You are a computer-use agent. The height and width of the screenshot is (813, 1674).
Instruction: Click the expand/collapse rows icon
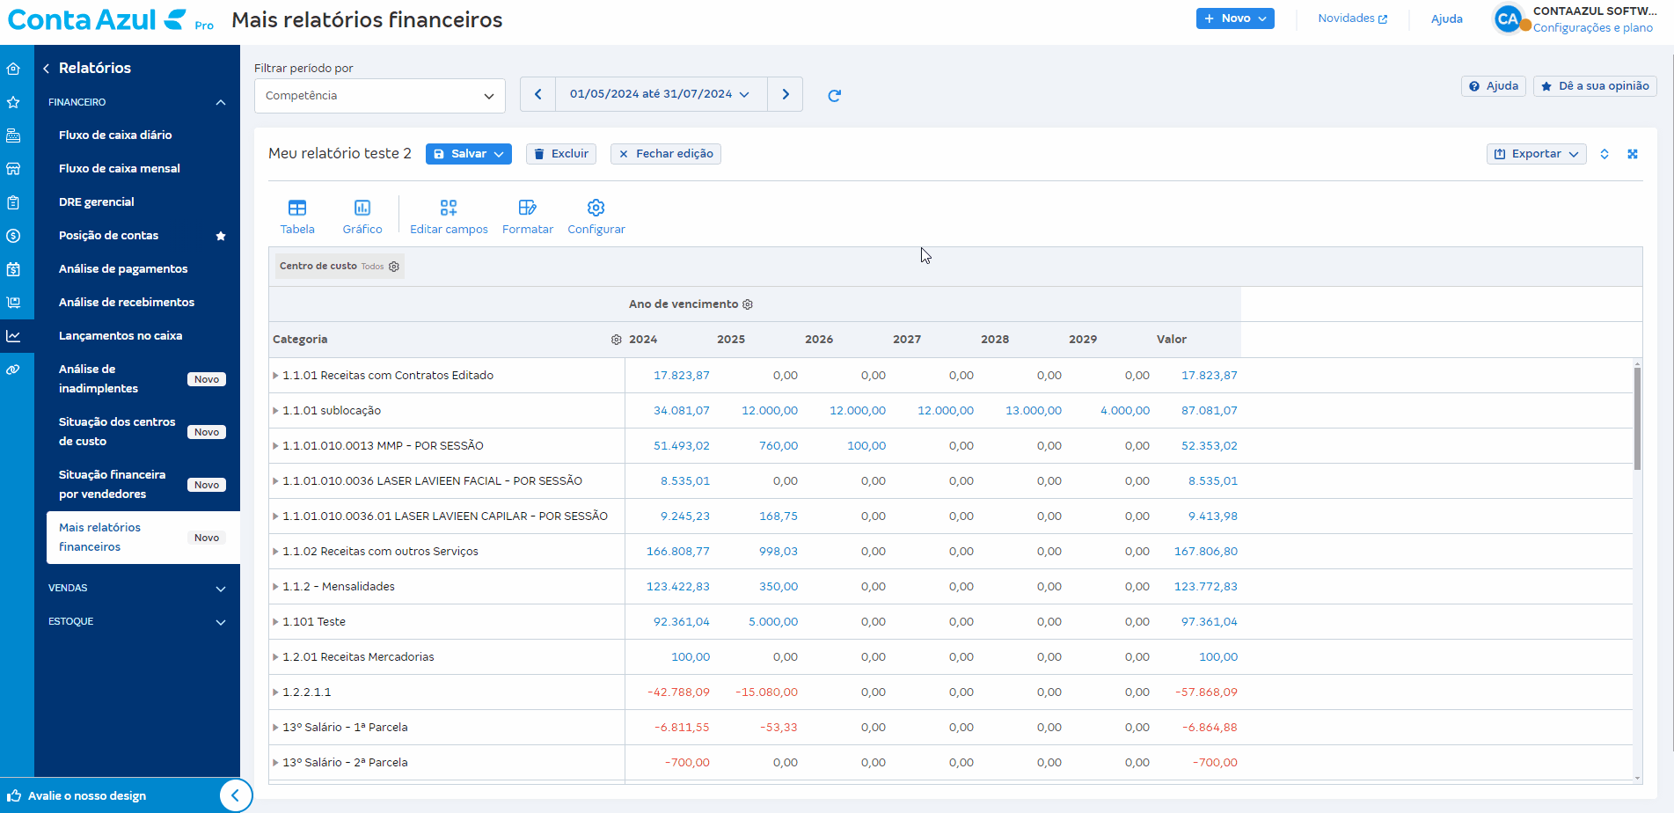coord(1605,154)
